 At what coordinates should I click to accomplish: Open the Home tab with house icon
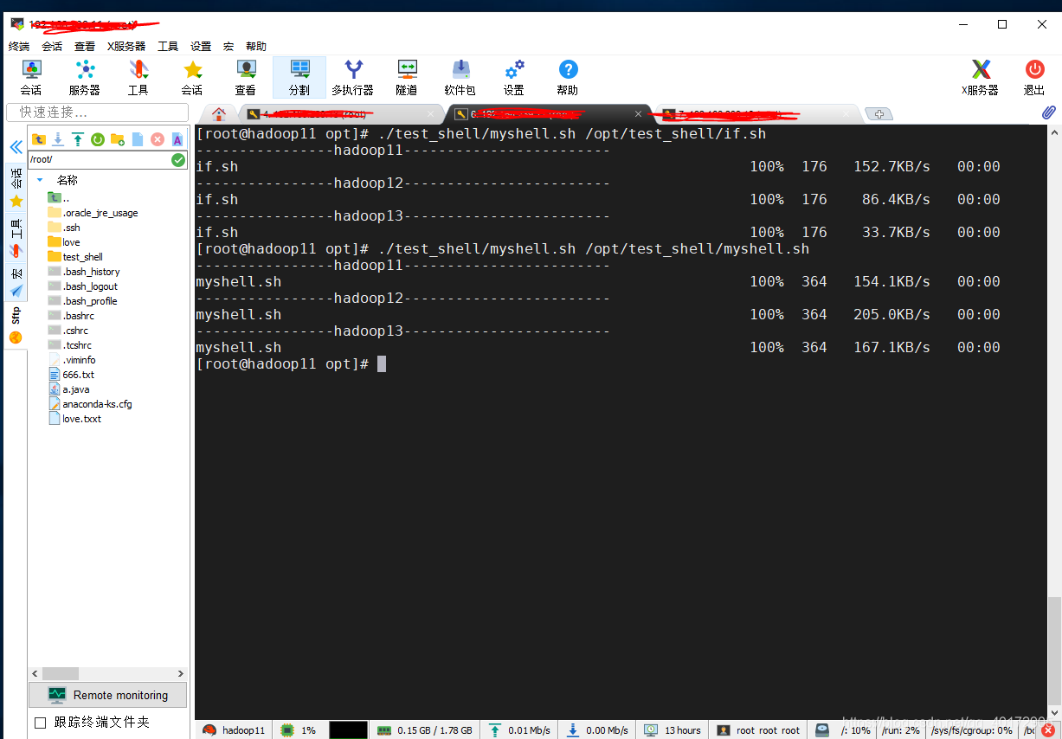pos(219,113)
